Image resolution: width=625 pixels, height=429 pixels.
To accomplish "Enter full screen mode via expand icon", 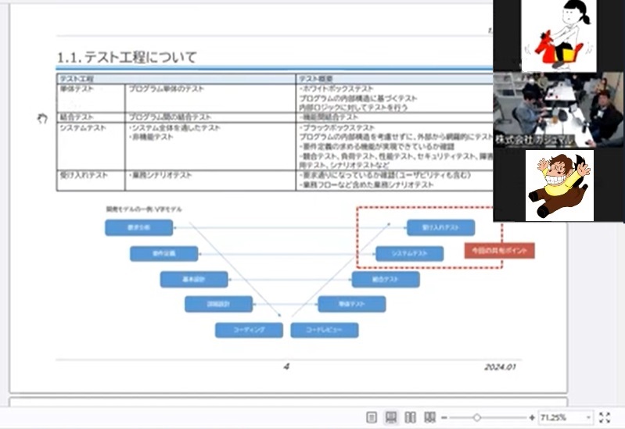I will [x=605, y=417].
